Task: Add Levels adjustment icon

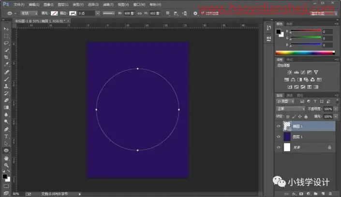Action: point(296,72)
